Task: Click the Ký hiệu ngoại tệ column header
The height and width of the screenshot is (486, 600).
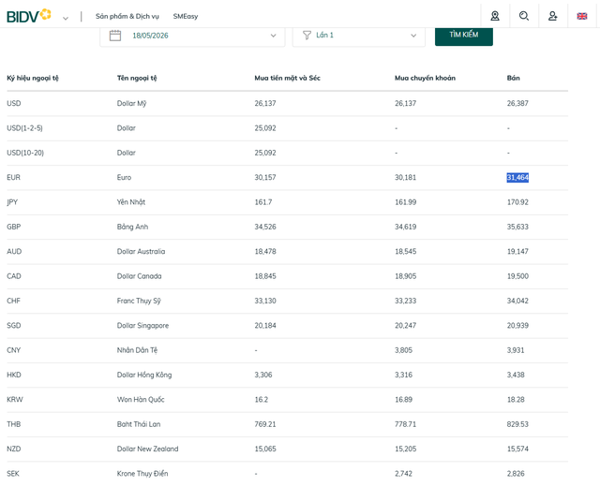Action: pyautogui.click(x=33, y=78)
